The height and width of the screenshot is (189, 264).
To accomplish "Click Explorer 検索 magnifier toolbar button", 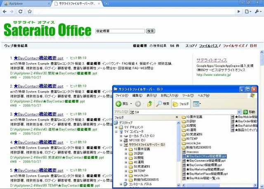I will 163,104.
